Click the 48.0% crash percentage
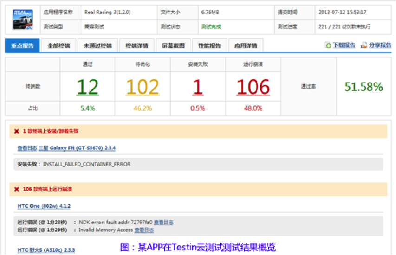396x255 pixels. click(253, 108)
